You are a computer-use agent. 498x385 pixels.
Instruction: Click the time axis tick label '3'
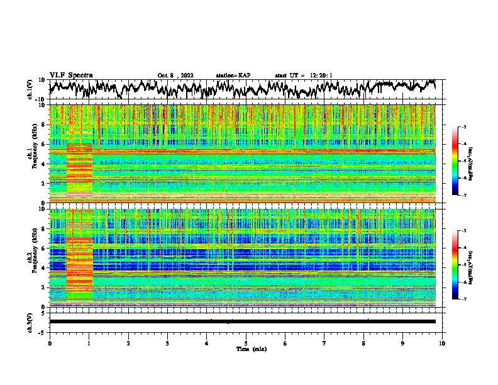point(167,343)
